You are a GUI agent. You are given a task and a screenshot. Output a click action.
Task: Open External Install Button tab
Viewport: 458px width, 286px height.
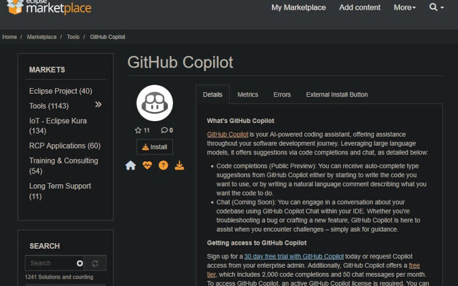(337, 94)
